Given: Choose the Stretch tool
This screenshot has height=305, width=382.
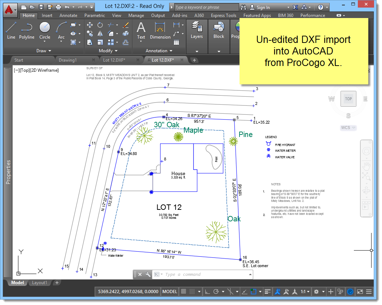Looking at the screenshot, I should [90, 42].
